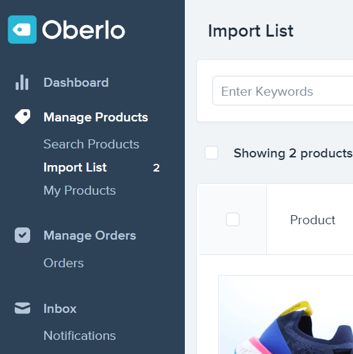View Notifications in the sidebar

coord(80,335)
